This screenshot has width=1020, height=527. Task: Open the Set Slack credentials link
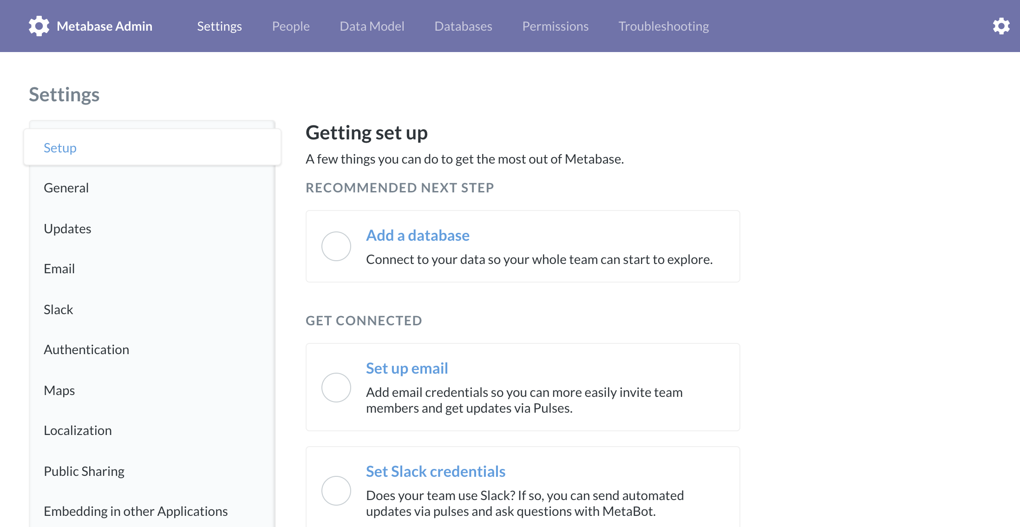pos(436,472)
